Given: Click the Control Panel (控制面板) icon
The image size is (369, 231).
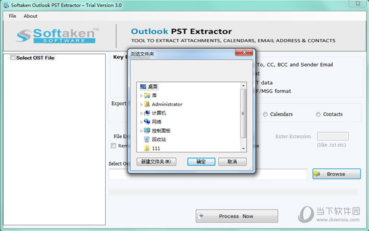Looking at the screenshot, I should pyautogui.click(x=147, y=131).
